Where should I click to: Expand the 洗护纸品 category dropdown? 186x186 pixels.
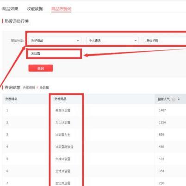point(55,41)
